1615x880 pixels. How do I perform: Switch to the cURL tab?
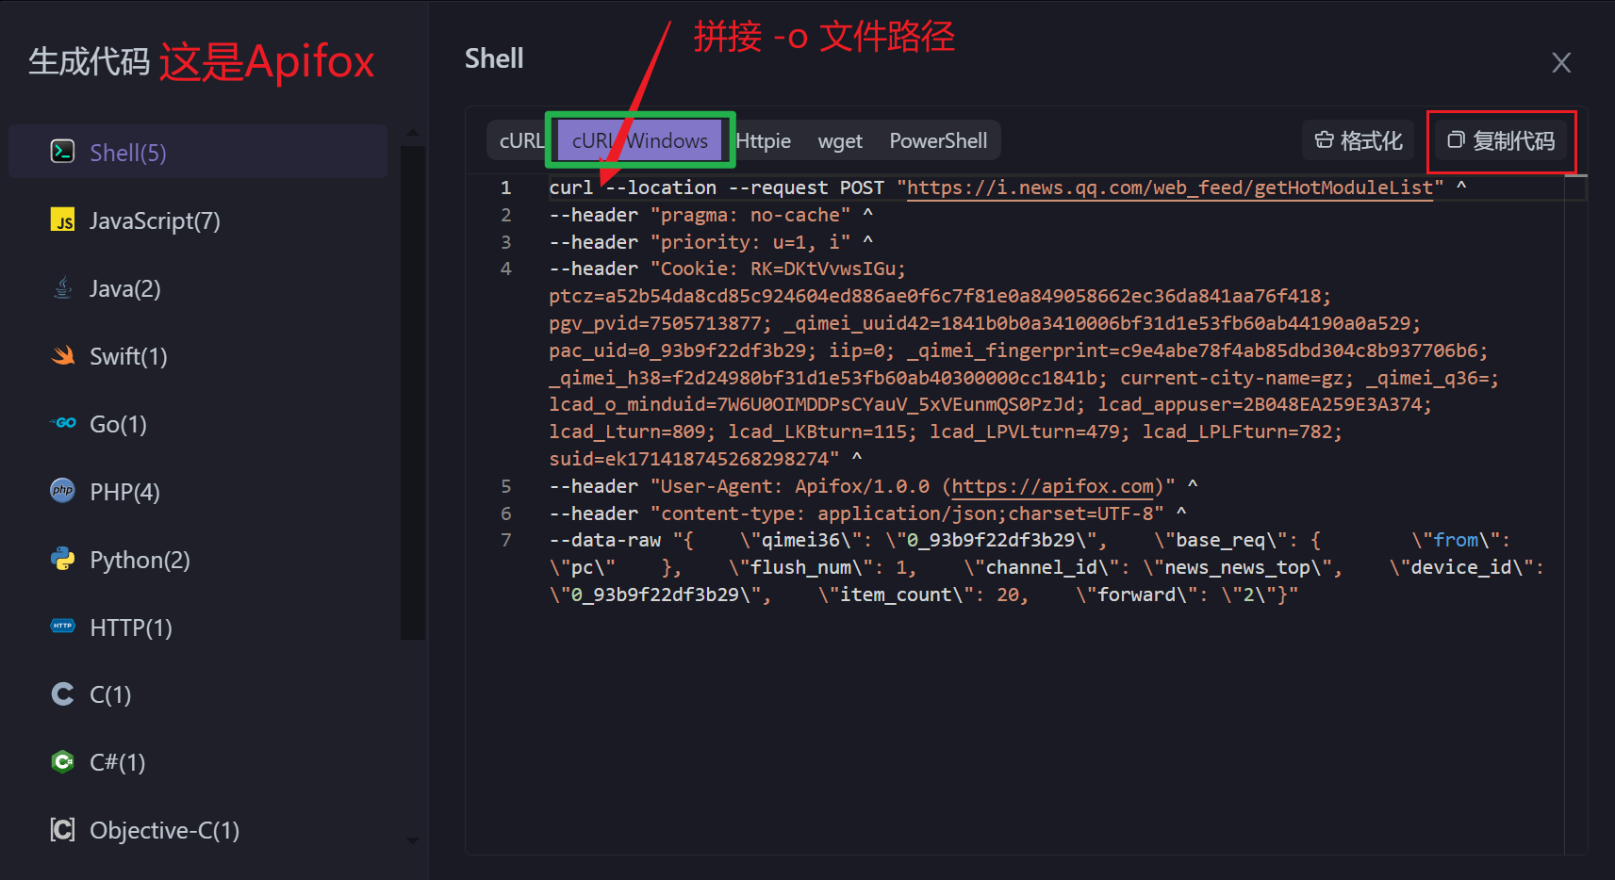520,141
